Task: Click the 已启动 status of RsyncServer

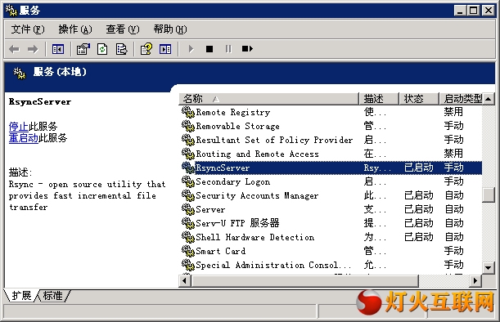Action: pos(419,168)
